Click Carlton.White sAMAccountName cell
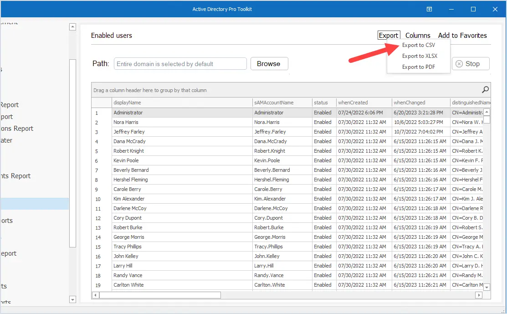The width and height of the screenshot is (507, 314). coord(282,285)
